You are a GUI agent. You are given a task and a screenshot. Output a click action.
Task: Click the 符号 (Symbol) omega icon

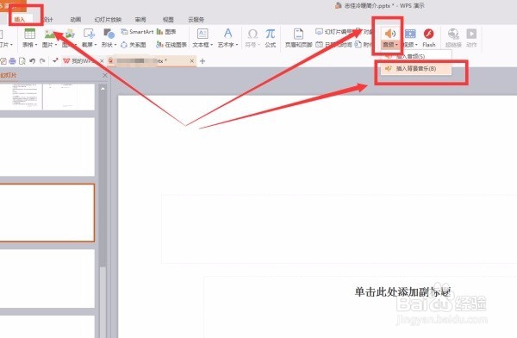pyautogui.click(x=252, y=34)
